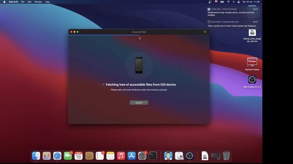This screenshot has width=293, height=164.
Task: Click the dark display icon beside the Trash
Action: 216,156
